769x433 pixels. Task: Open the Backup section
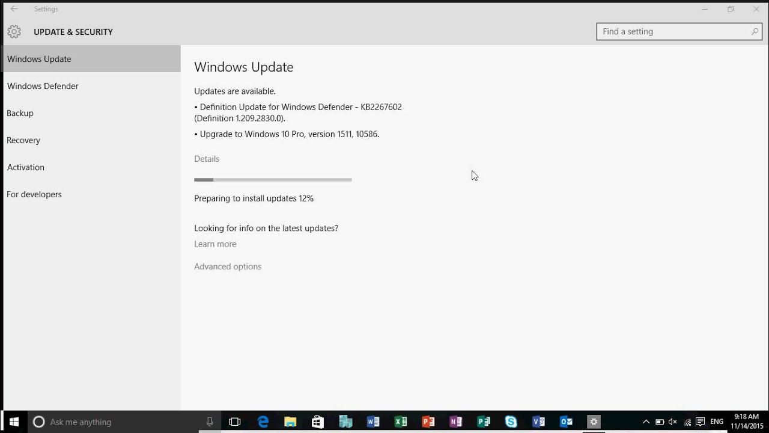pos(91,113)
